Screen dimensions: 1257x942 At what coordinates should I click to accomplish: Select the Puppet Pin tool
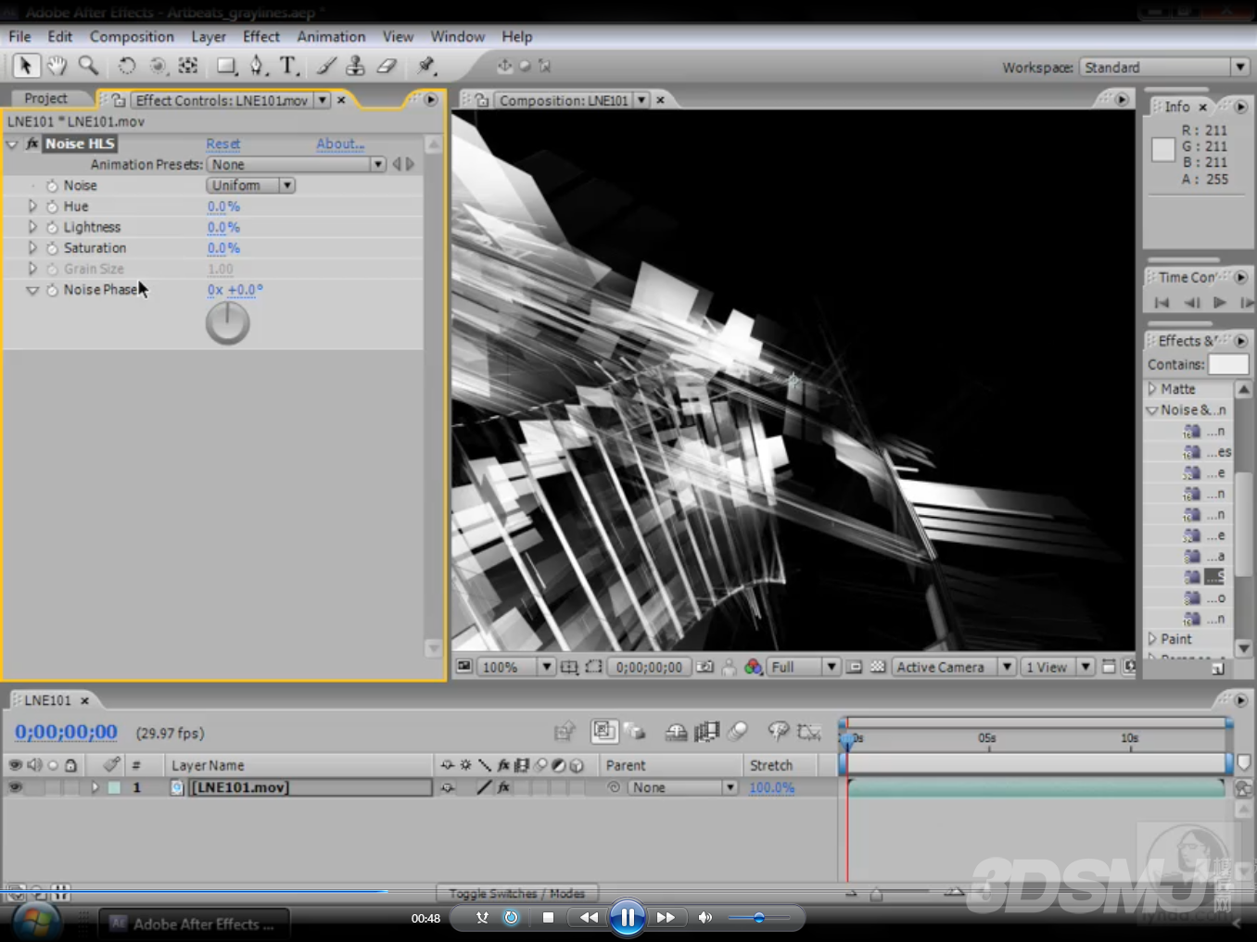point(425,66)
